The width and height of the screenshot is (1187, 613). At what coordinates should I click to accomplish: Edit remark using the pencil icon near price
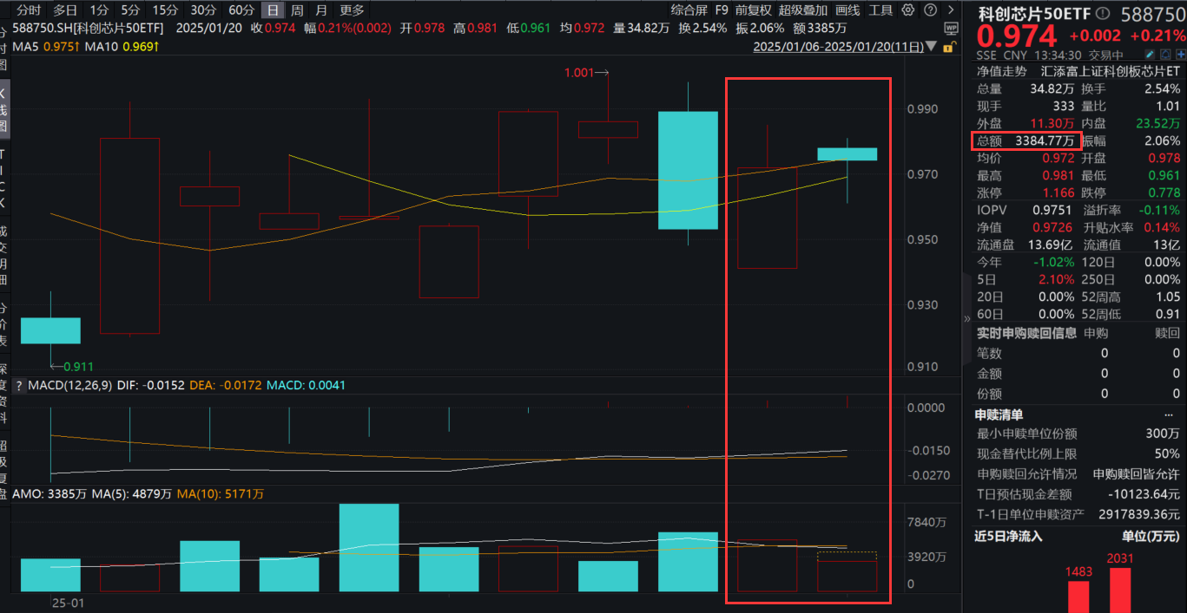(x=1148, y=54)
